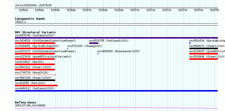Click the red nsv5939496 variant bar
Image resolution: width=225 pixels, height=111 pixels.
(204, 59)
